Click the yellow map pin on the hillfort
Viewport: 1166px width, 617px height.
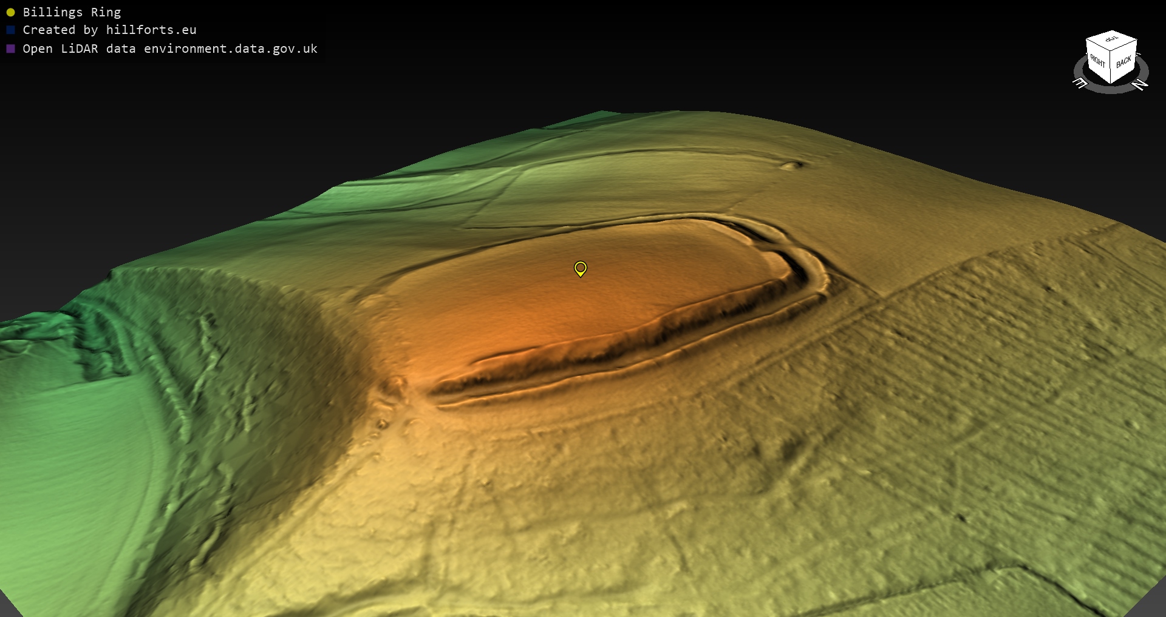point(580,268)
